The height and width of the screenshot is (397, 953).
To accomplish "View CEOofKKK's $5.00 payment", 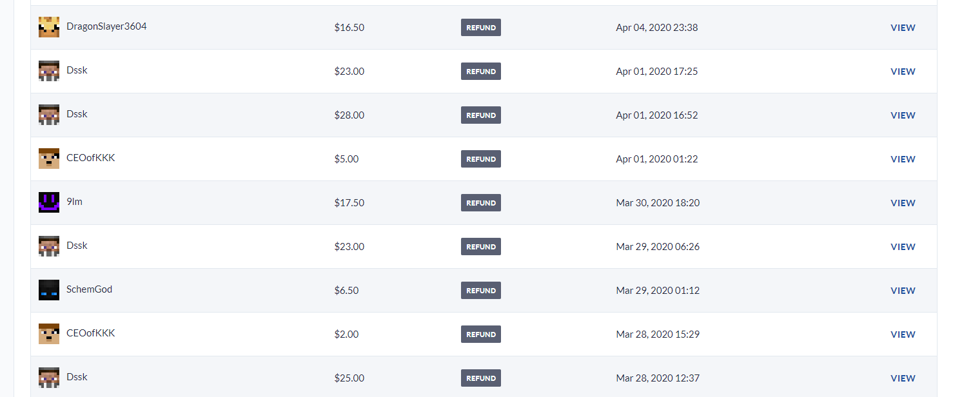I will click(x=903, y=159).
